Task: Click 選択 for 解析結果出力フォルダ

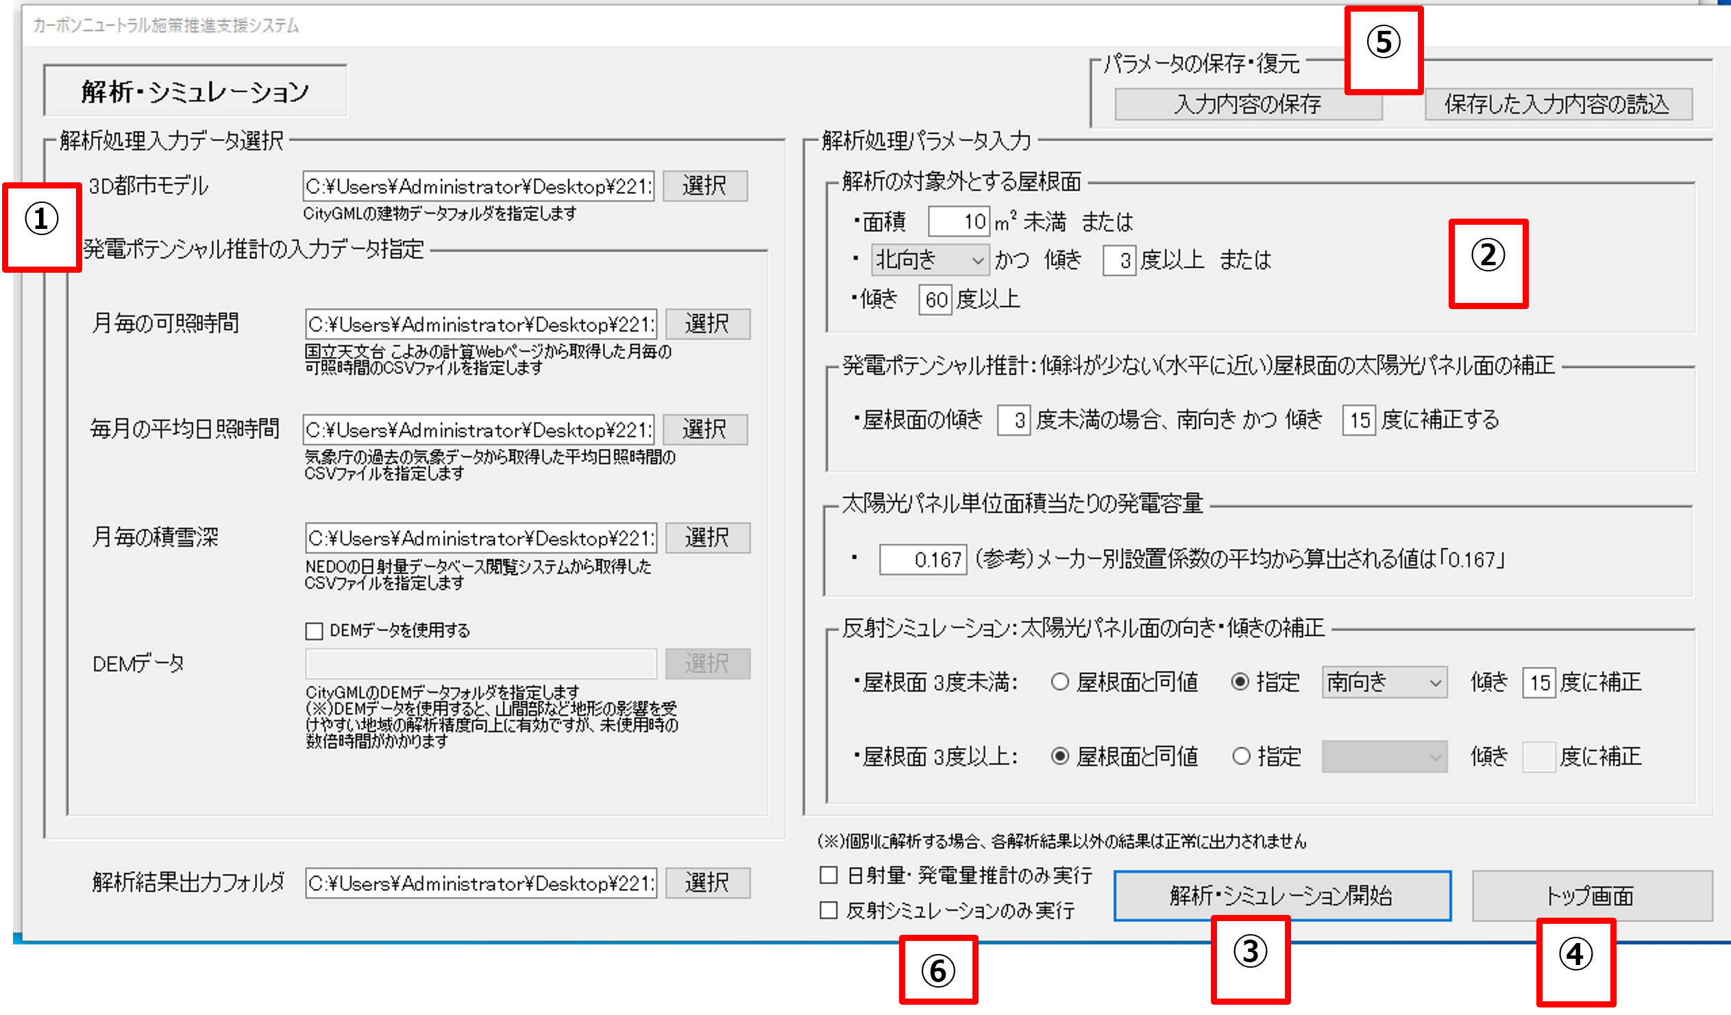Action: 708,883
